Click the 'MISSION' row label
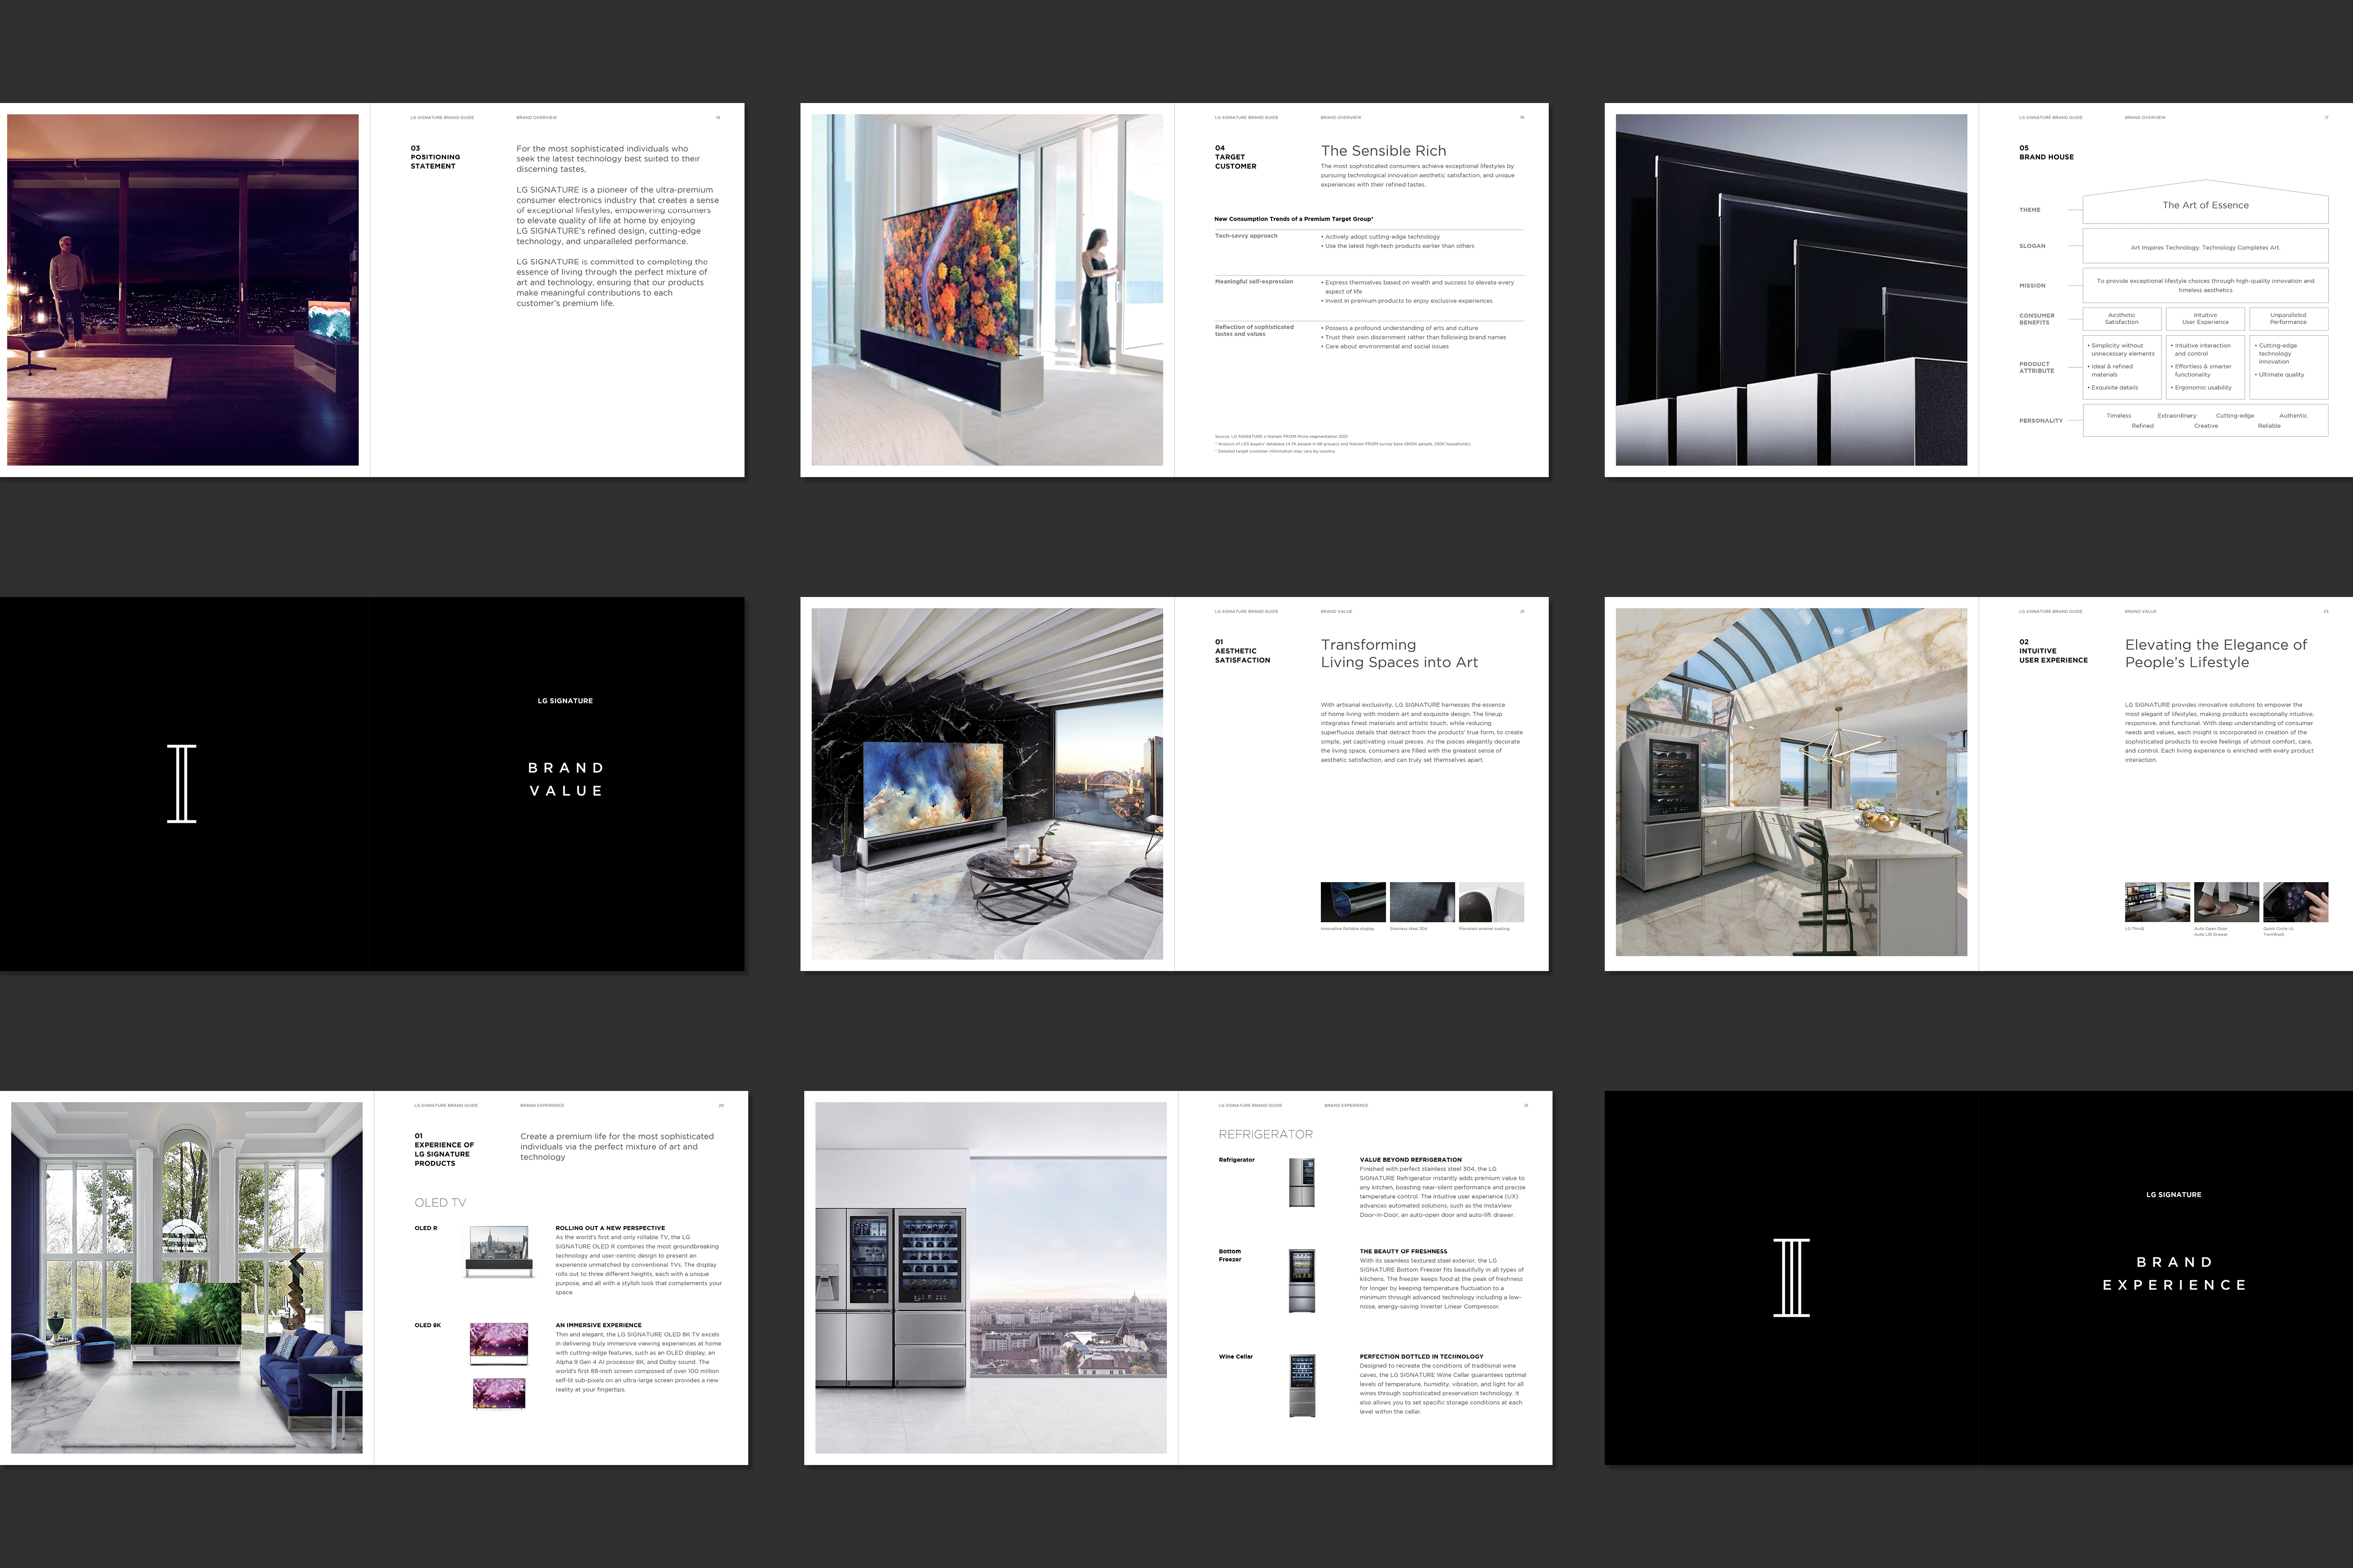 (2032, 286)
